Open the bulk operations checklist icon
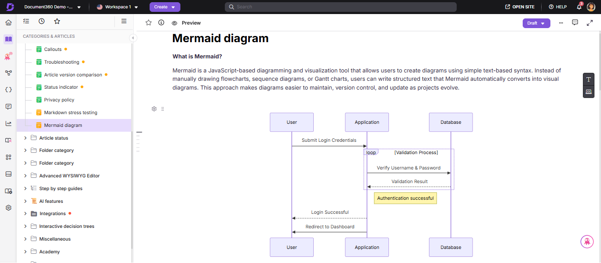This screenshot has width=601, height=263. (x=26, y=21)
